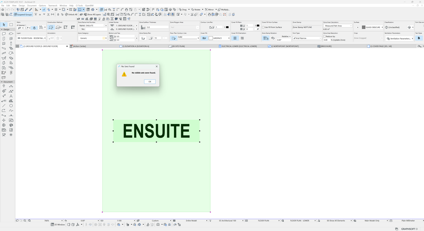Screen dimensions: 424x231
Task: Select the Arrow tool in the toolbox
Action: 4,25
